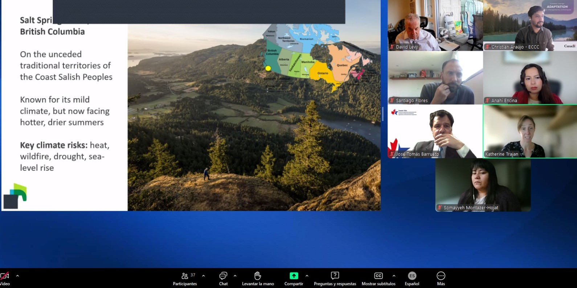
Task: Click Somayyeh Montazer-Hojat's video tile
Action: 483,185
